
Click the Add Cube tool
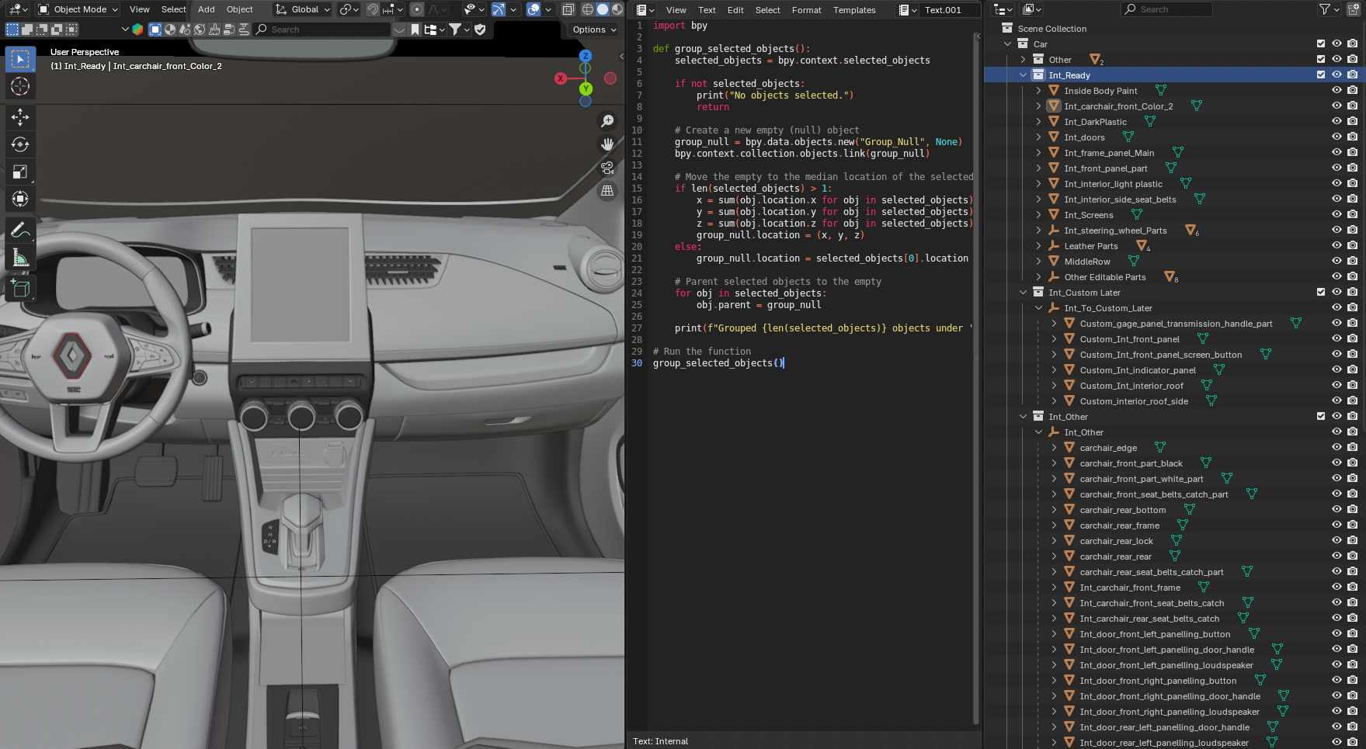20,290
